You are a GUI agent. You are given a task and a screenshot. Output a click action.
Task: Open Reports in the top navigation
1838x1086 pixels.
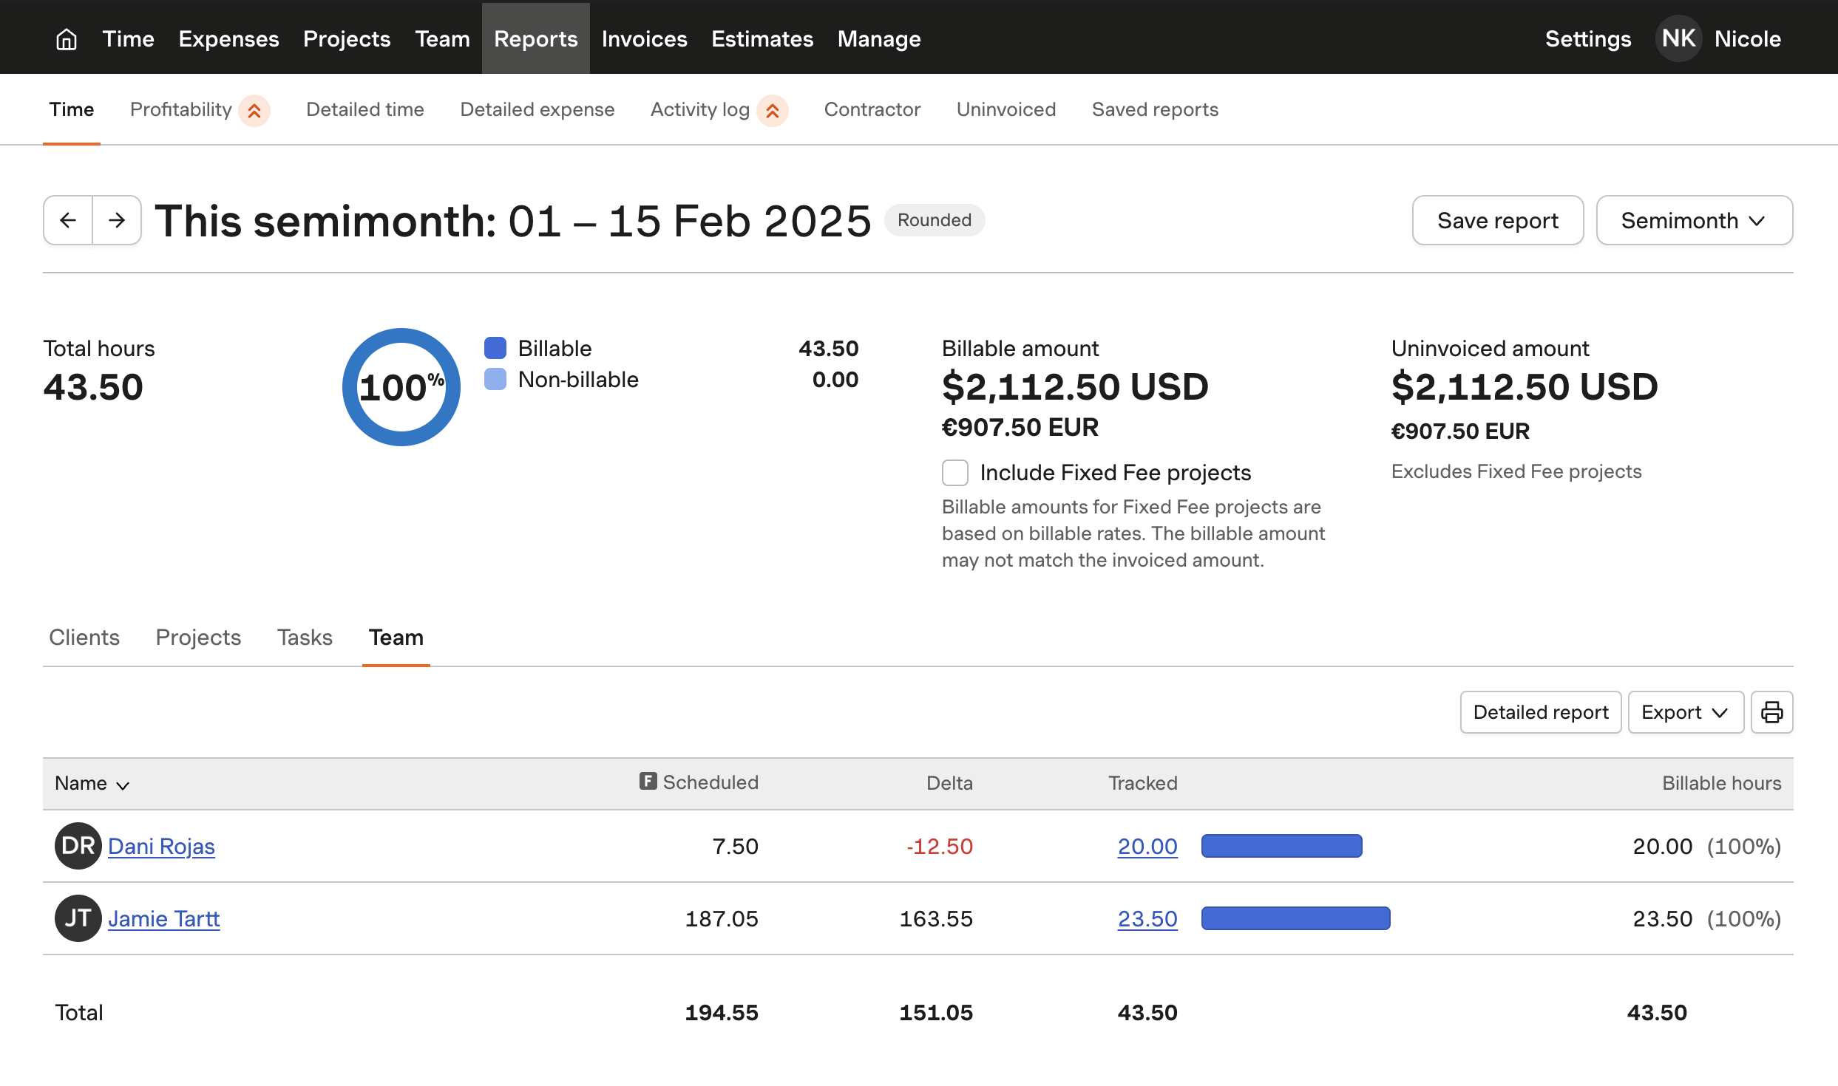(x=536, y=38)
